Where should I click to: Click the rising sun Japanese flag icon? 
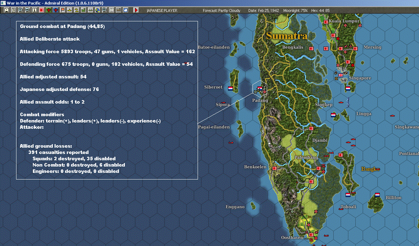[x=42, y=10]
